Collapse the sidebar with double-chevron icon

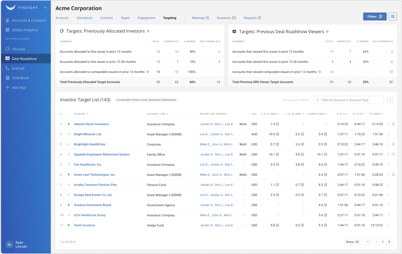[46, 8]
